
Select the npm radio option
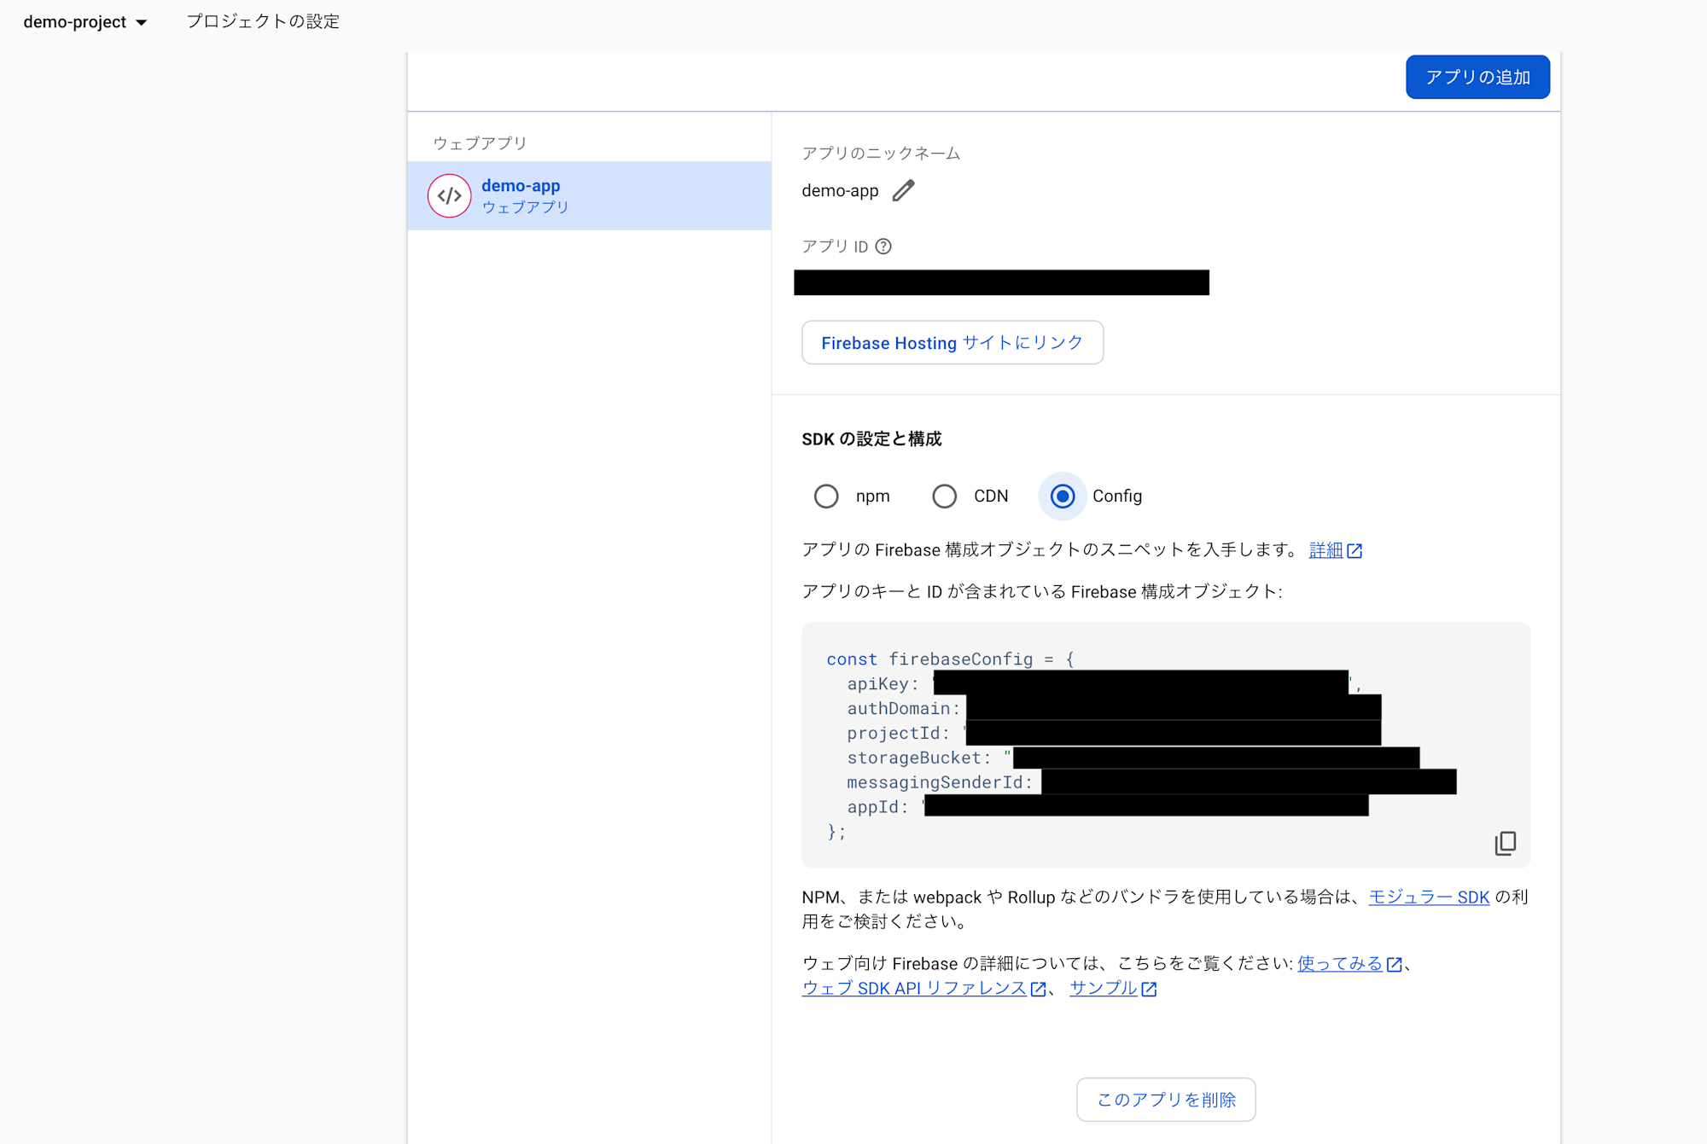click(x=826, y=497)
